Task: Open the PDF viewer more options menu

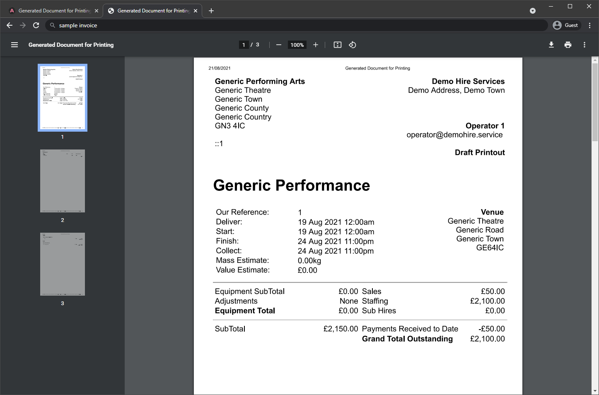Action: click(585, 45)
